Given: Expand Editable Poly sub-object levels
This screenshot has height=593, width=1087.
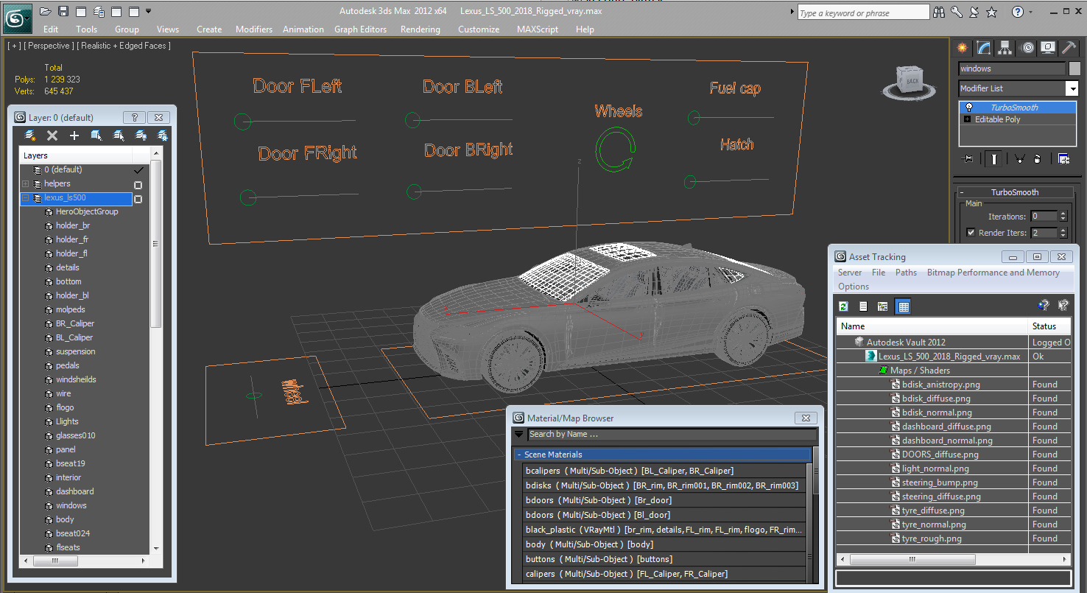Looking at the screenshot, I should (968, 119).
